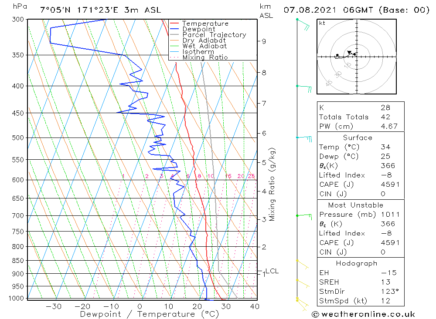Select the 'Dry Adiabat' legend entry
This screenshot has width=436, height=319.
click(204, 40)
